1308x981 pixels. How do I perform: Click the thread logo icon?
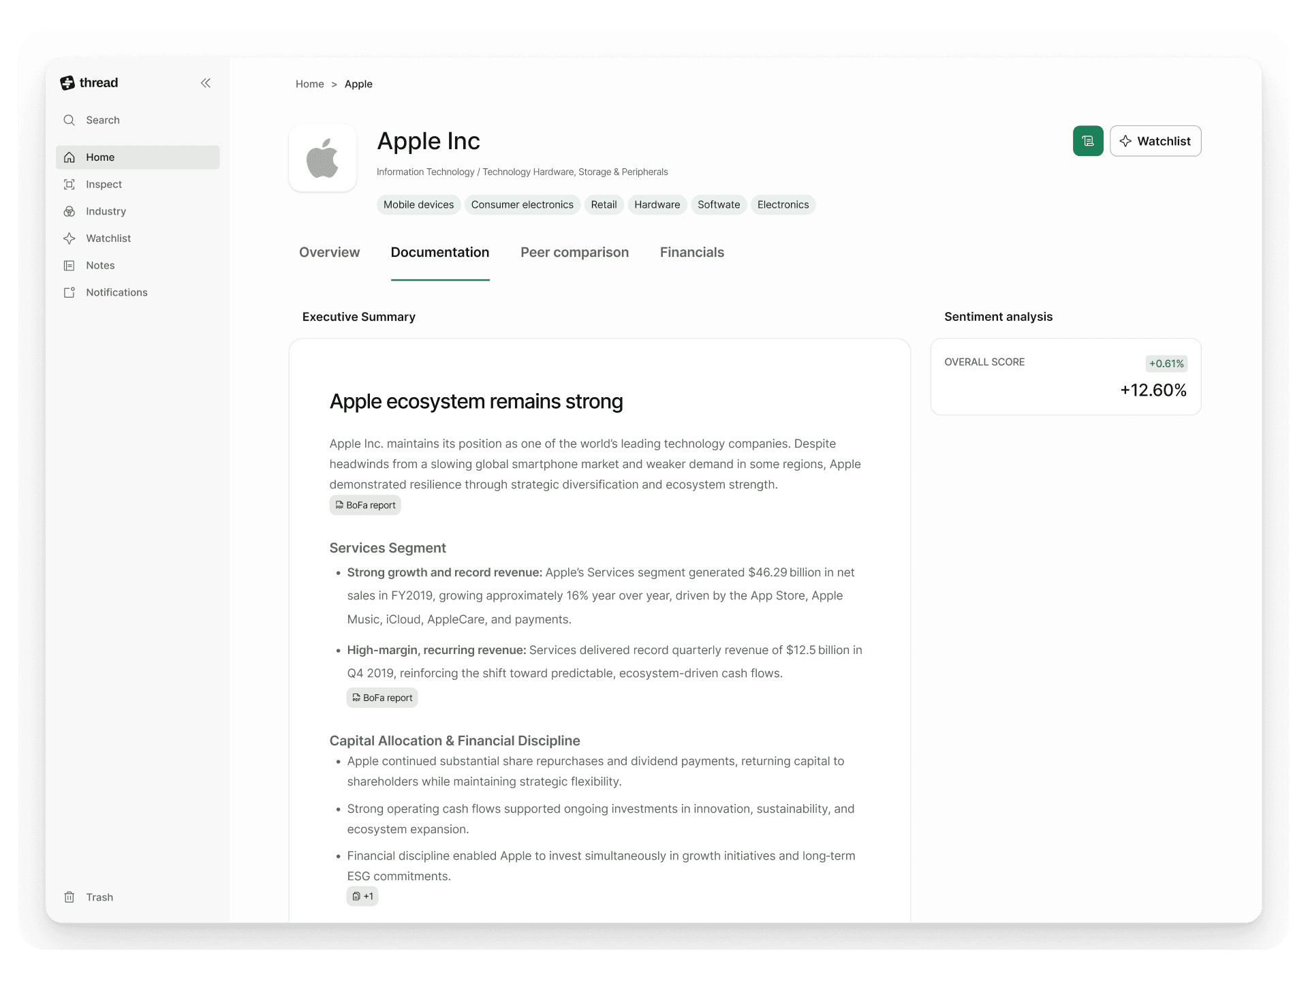[67, 83]
